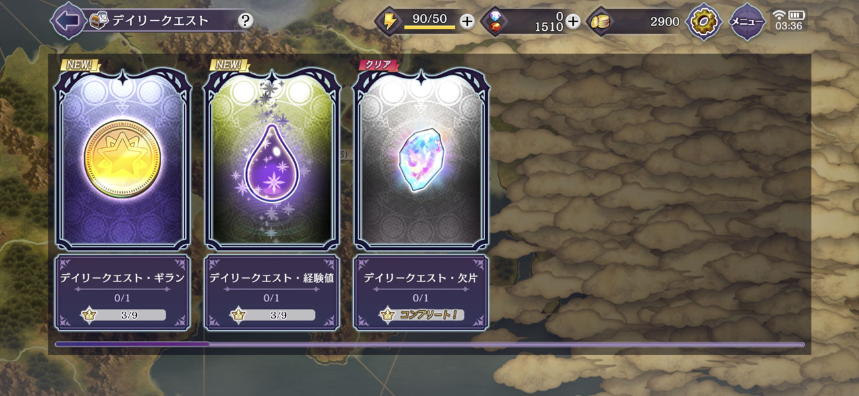Tap the plus beside the gem count
Image resolution: width=859 pixels, height=396 pixels.
pyautogui.click(x=572, y=21)
